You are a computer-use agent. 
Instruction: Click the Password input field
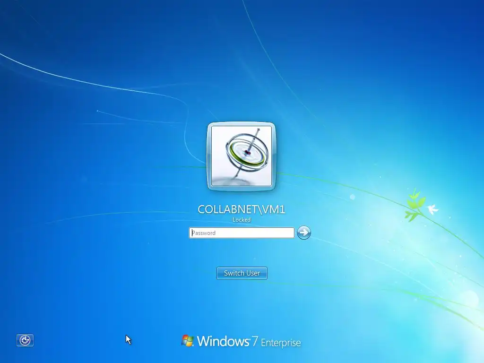242,233
